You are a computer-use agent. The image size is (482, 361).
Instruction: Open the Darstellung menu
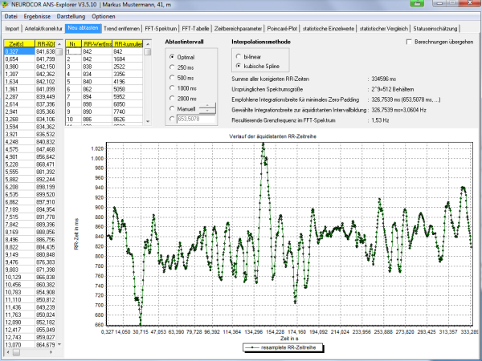point(71,16)
